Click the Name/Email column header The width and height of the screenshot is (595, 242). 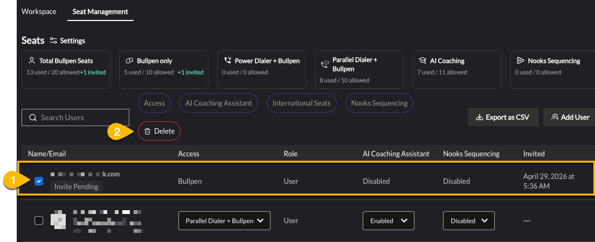click(x=47, y=154)
